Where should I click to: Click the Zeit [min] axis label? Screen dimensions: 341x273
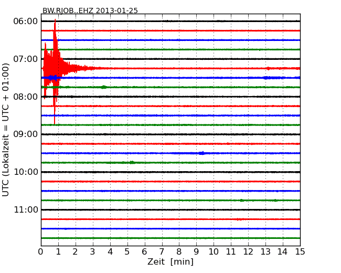(170, 261)
